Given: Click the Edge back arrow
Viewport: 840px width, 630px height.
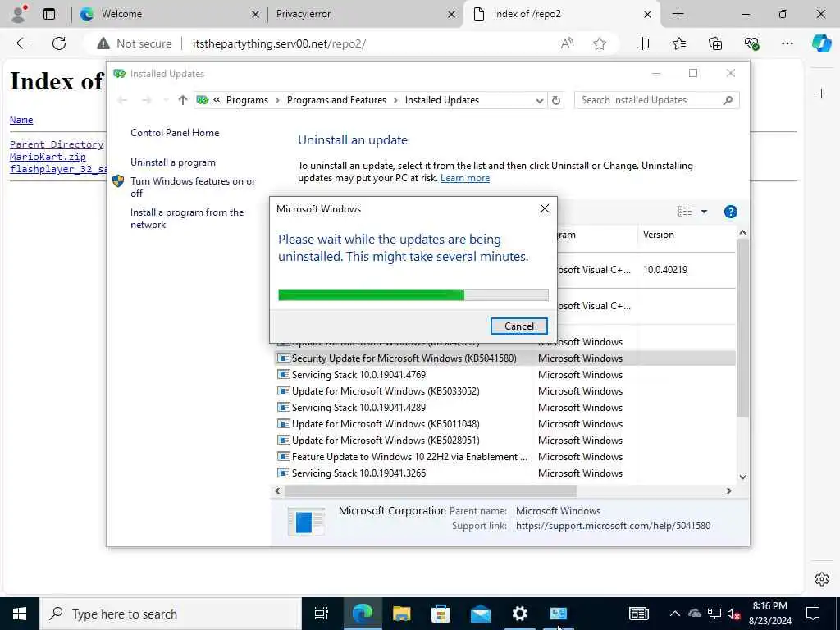Looking at the screenshot, I should click(x=23, y=43).
